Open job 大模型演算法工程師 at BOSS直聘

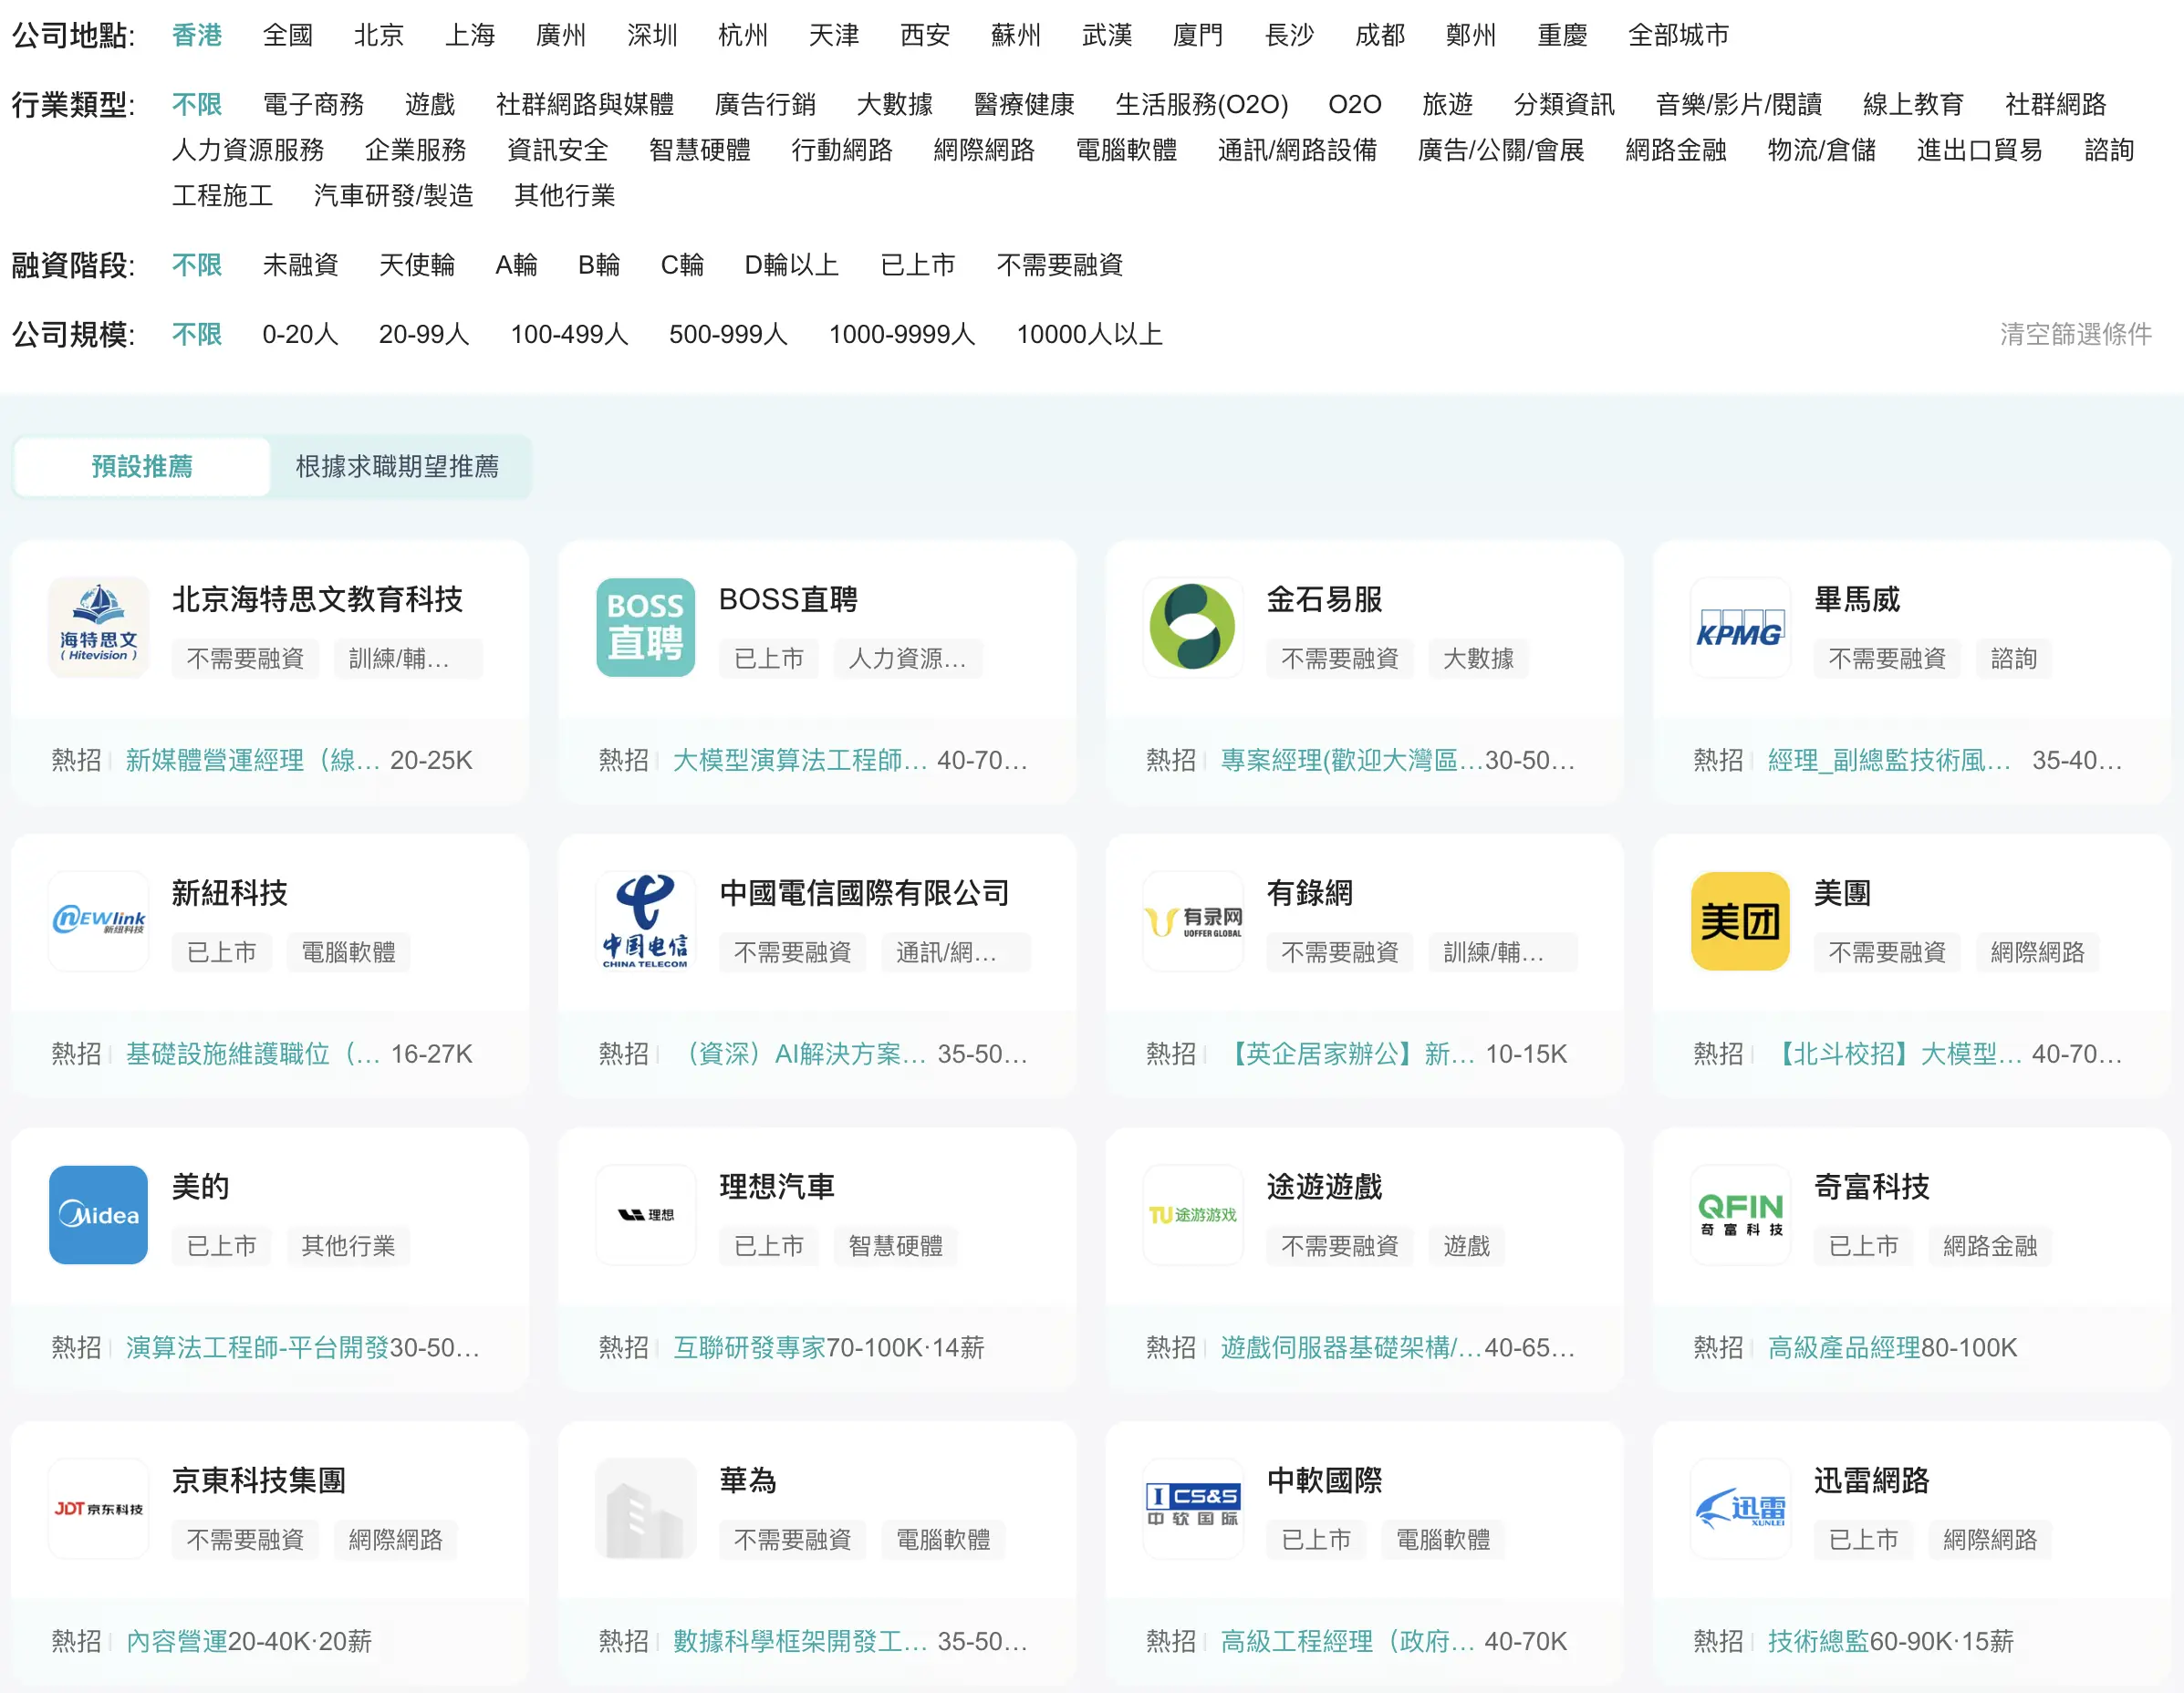click(800, 760)
